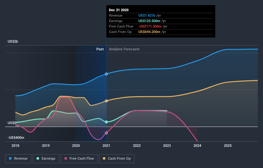Click the blue Revenue data point at 2021
The height and width of the screenshot is (168, 263).
pos(106,74)
